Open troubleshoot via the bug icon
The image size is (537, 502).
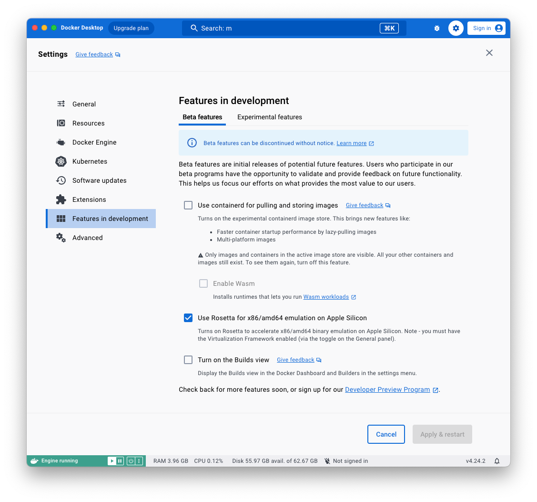click(x=436, y=28)
